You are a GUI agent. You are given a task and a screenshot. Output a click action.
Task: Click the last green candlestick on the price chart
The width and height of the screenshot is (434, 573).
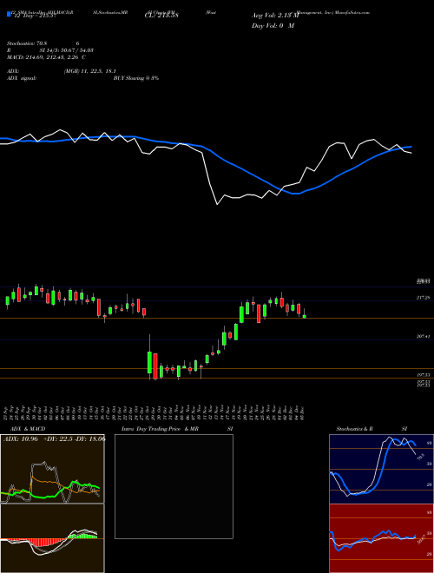click(x=305, y=317)
